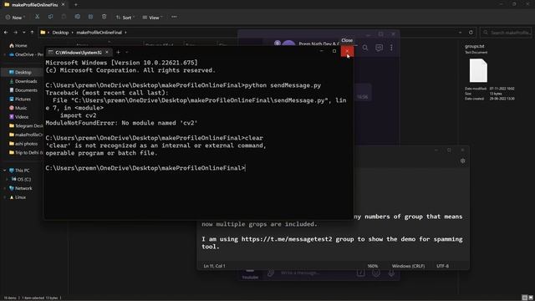Viewport: 535px width, 301px height.
Task: Maximize the terminal window
Action: (x=334, y=51)
